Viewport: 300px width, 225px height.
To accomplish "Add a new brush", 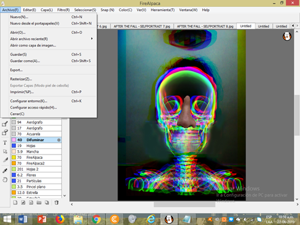I will coord(15,203).
